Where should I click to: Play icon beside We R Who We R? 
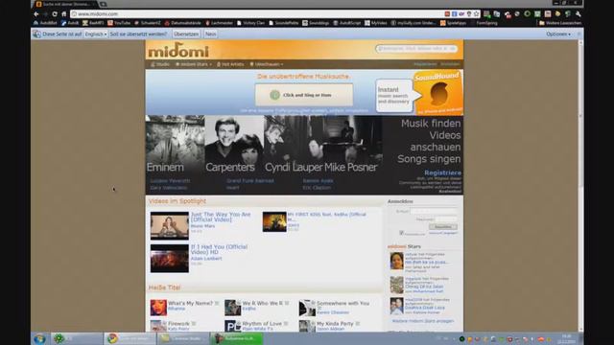(287, 303)
